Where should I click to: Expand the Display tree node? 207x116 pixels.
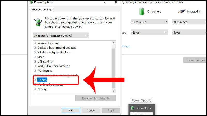35,80
